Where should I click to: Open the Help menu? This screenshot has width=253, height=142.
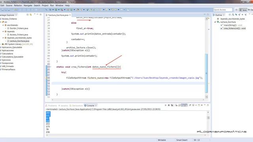[67, 5]
